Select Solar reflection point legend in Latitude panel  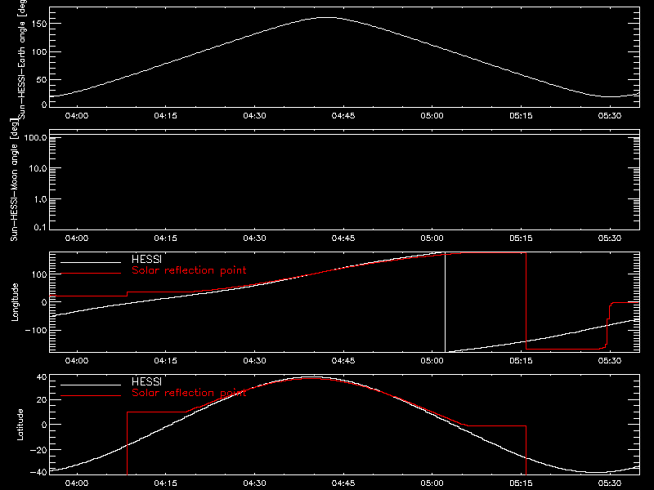(x=189, y=393)
